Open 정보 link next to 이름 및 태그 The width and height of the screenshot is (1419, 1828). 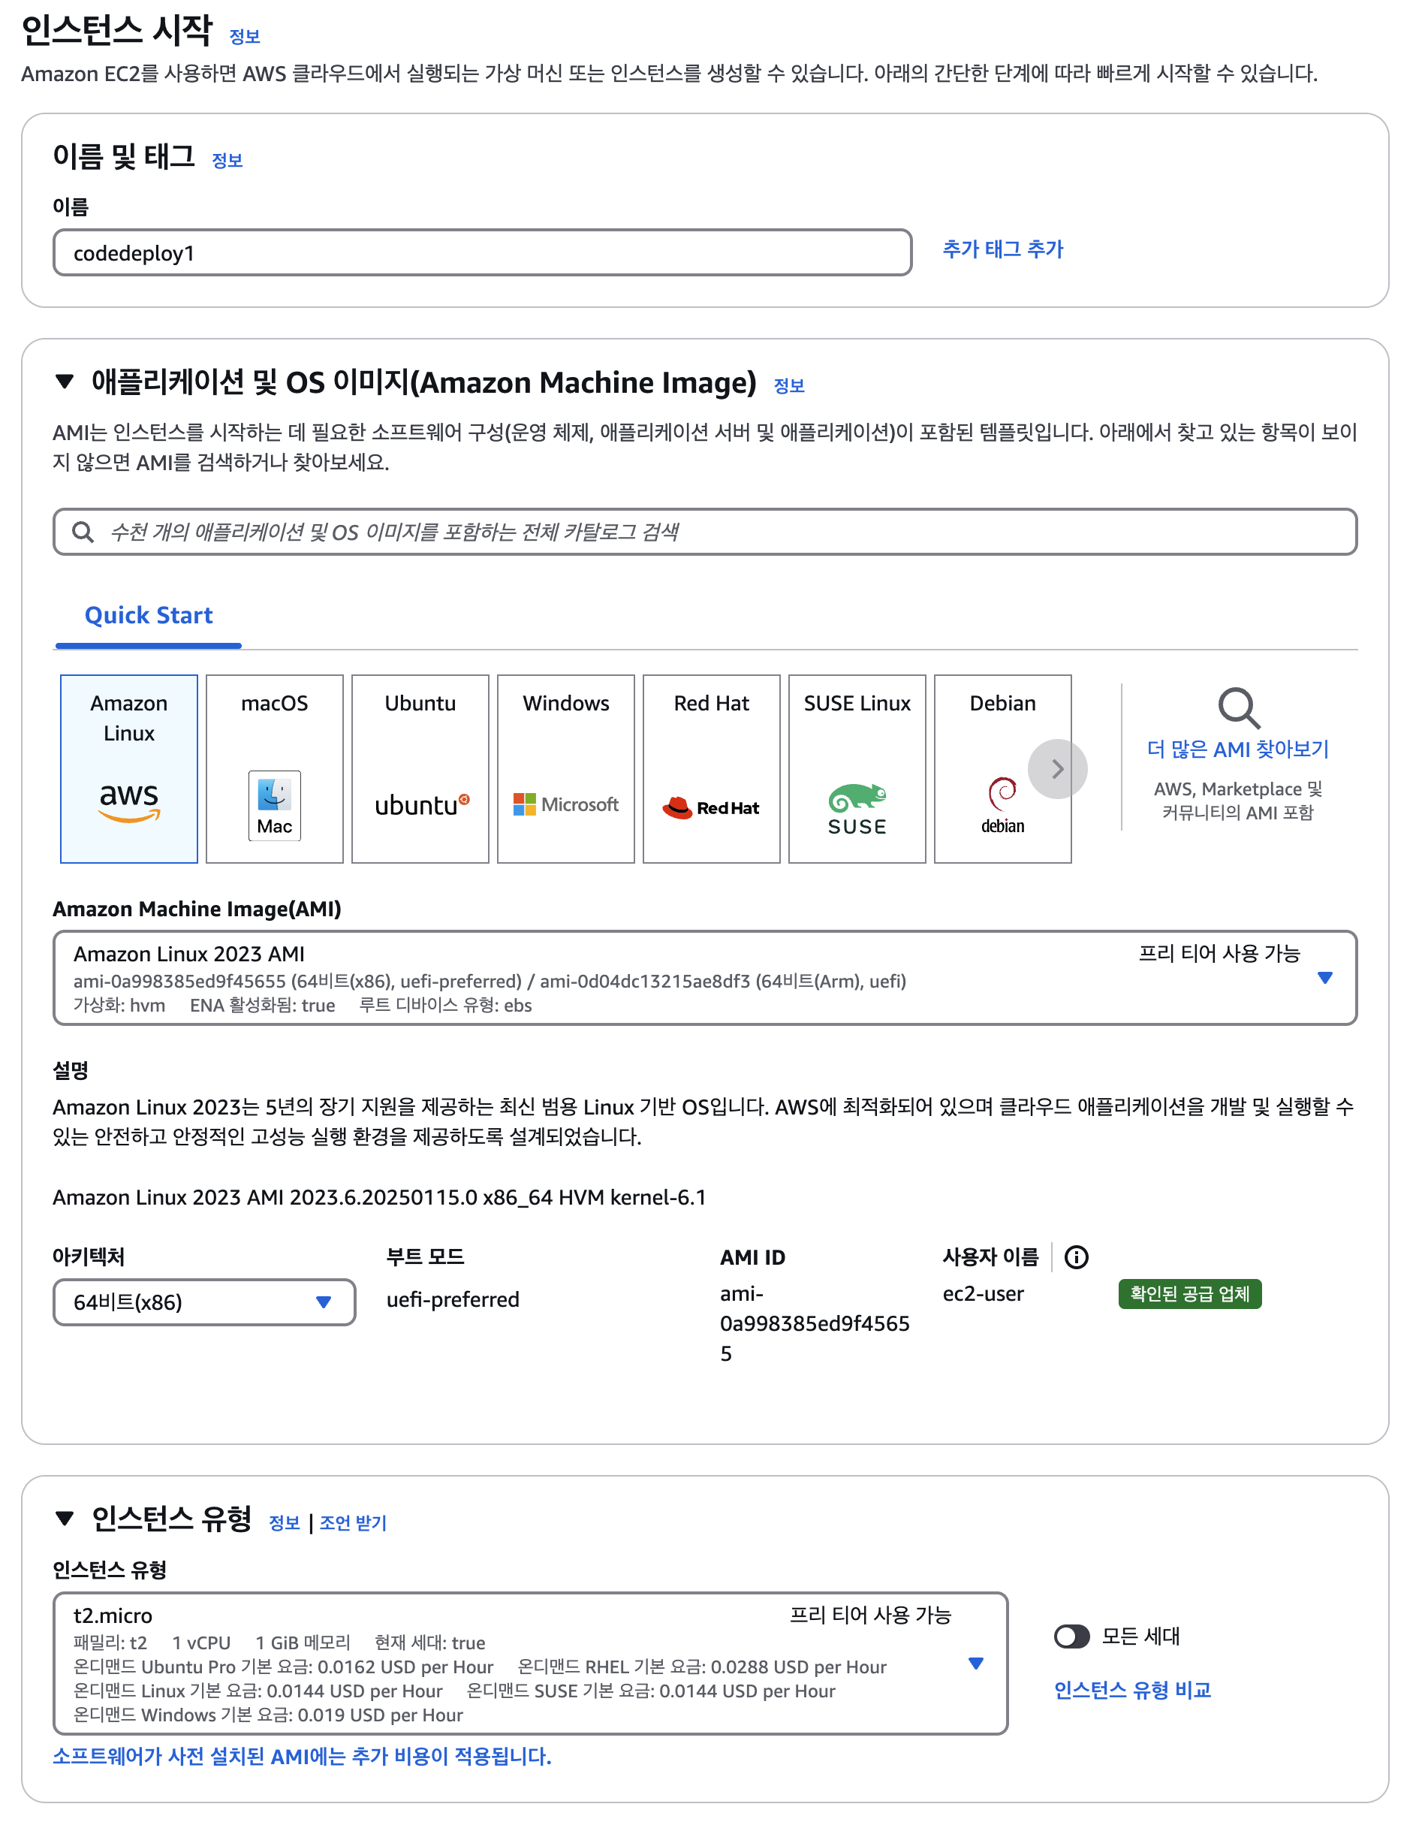click(228, 161)
